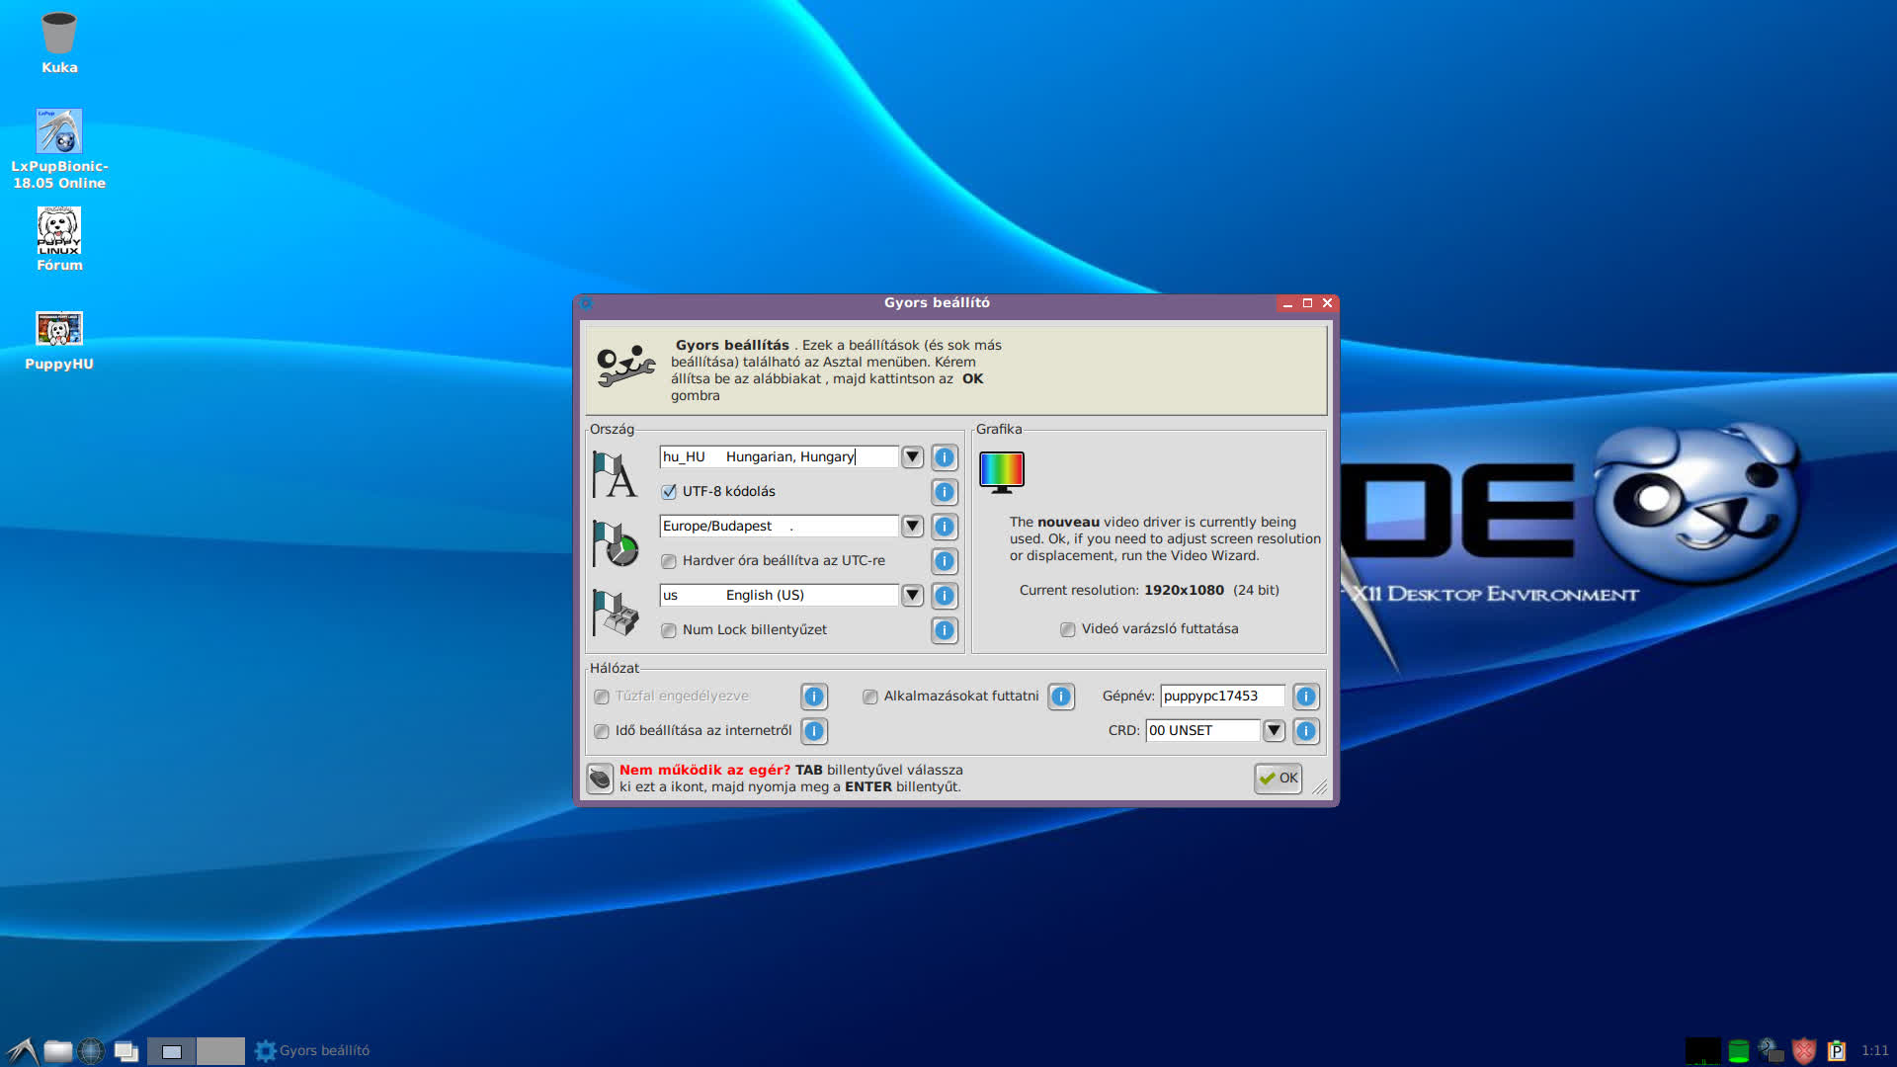This screenshot has width=1897, height=1067.
Task: Click the CPU monitor graph in tray
Action: point(1703,1051)
